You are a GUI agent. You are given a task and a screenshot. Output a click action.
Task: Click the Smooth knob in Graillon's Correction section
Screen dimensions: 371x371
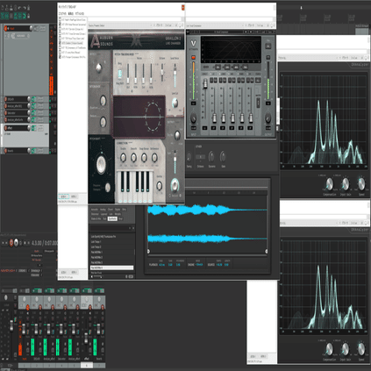click(133, 158)
